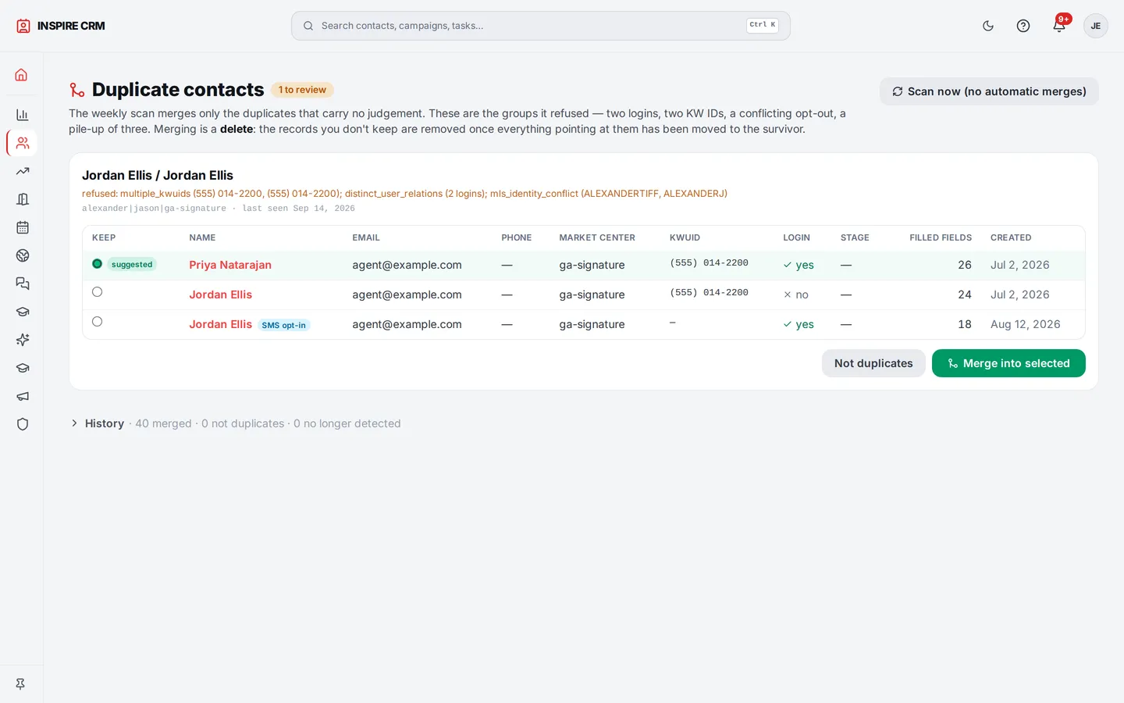This screenshot has height=703, width=1124.
Task: Expand the History section chevron
Action: [x=75, y=423]
